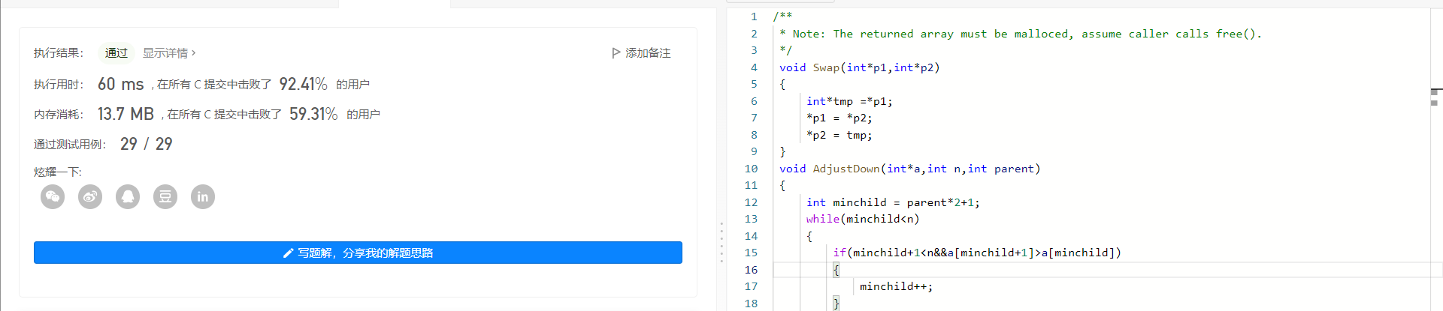Click the 'int minchild = parent*2+1;' line
The height and width of the screenshot is (311, 1443).
[893, 202]
